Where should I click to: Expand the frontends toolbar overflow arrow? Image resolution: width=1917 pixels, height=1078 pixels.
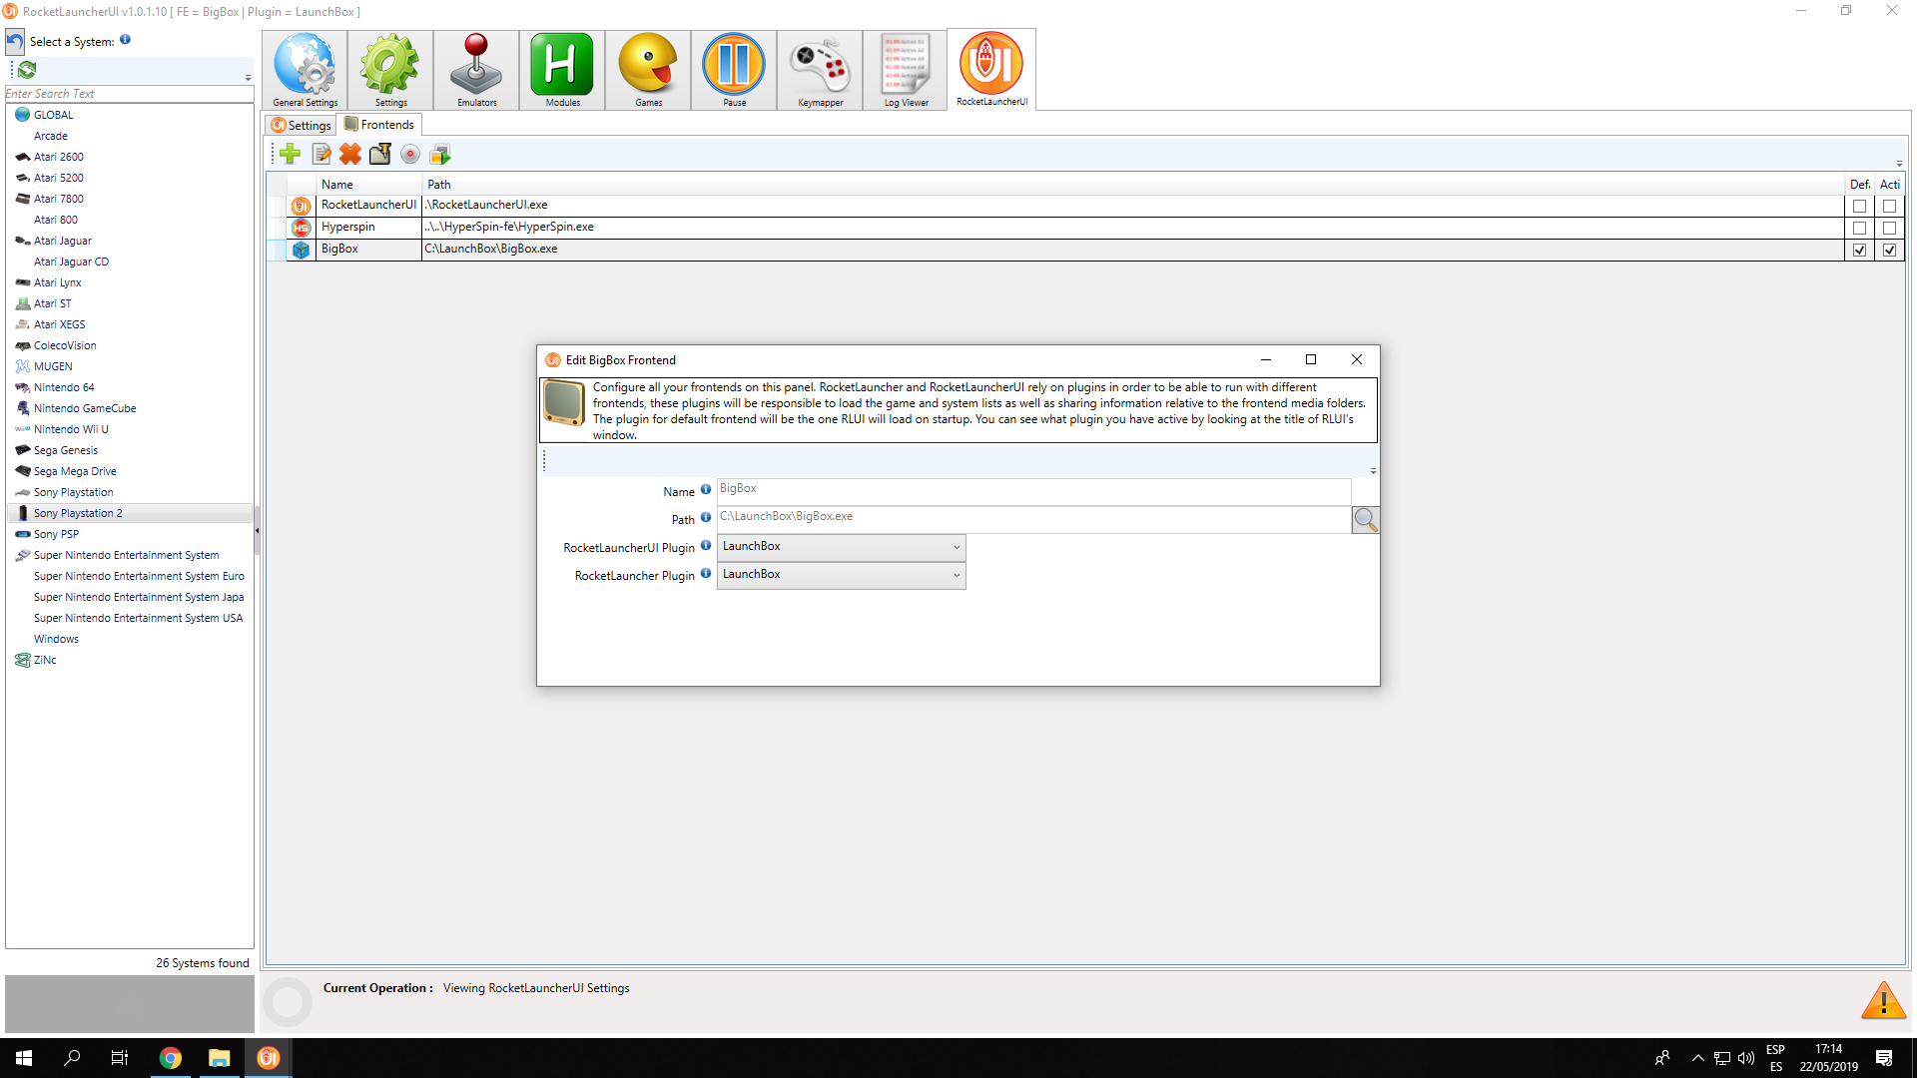(1899, 164)
